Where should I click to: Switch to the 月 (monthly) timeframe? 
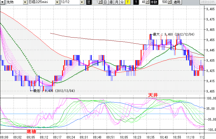point(116,2)
